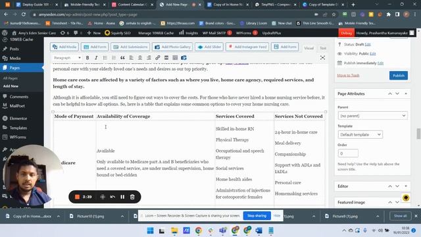Restart the Loom recording

click(x=112, y=197)
